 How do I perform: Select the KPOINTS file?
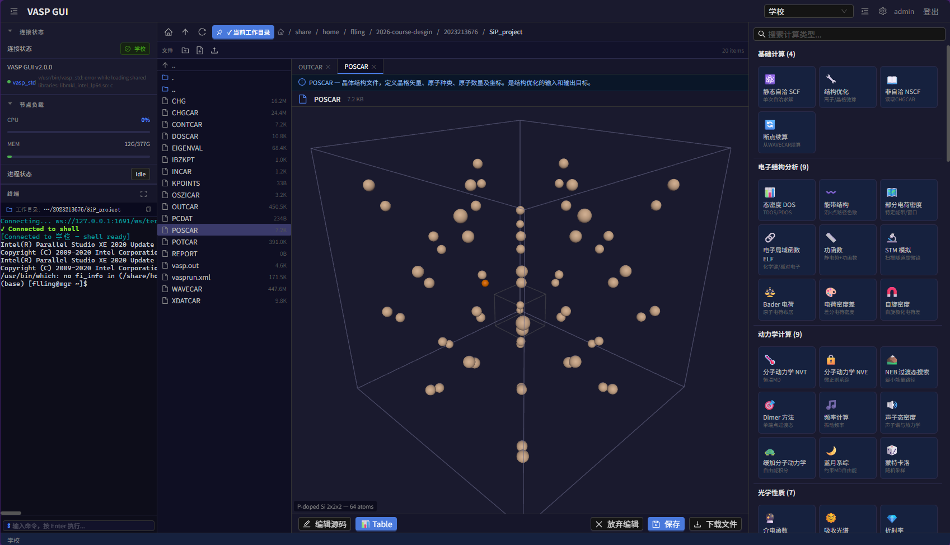pyautogui.click(x=224, y=184)
